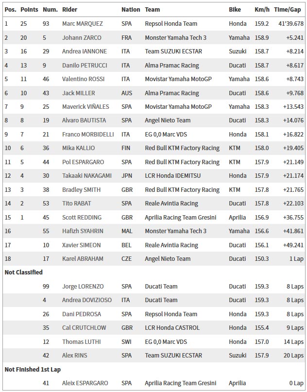Click on Valentino ROSSI's name
Screen dimensions: 307x392
click(83, 79)
